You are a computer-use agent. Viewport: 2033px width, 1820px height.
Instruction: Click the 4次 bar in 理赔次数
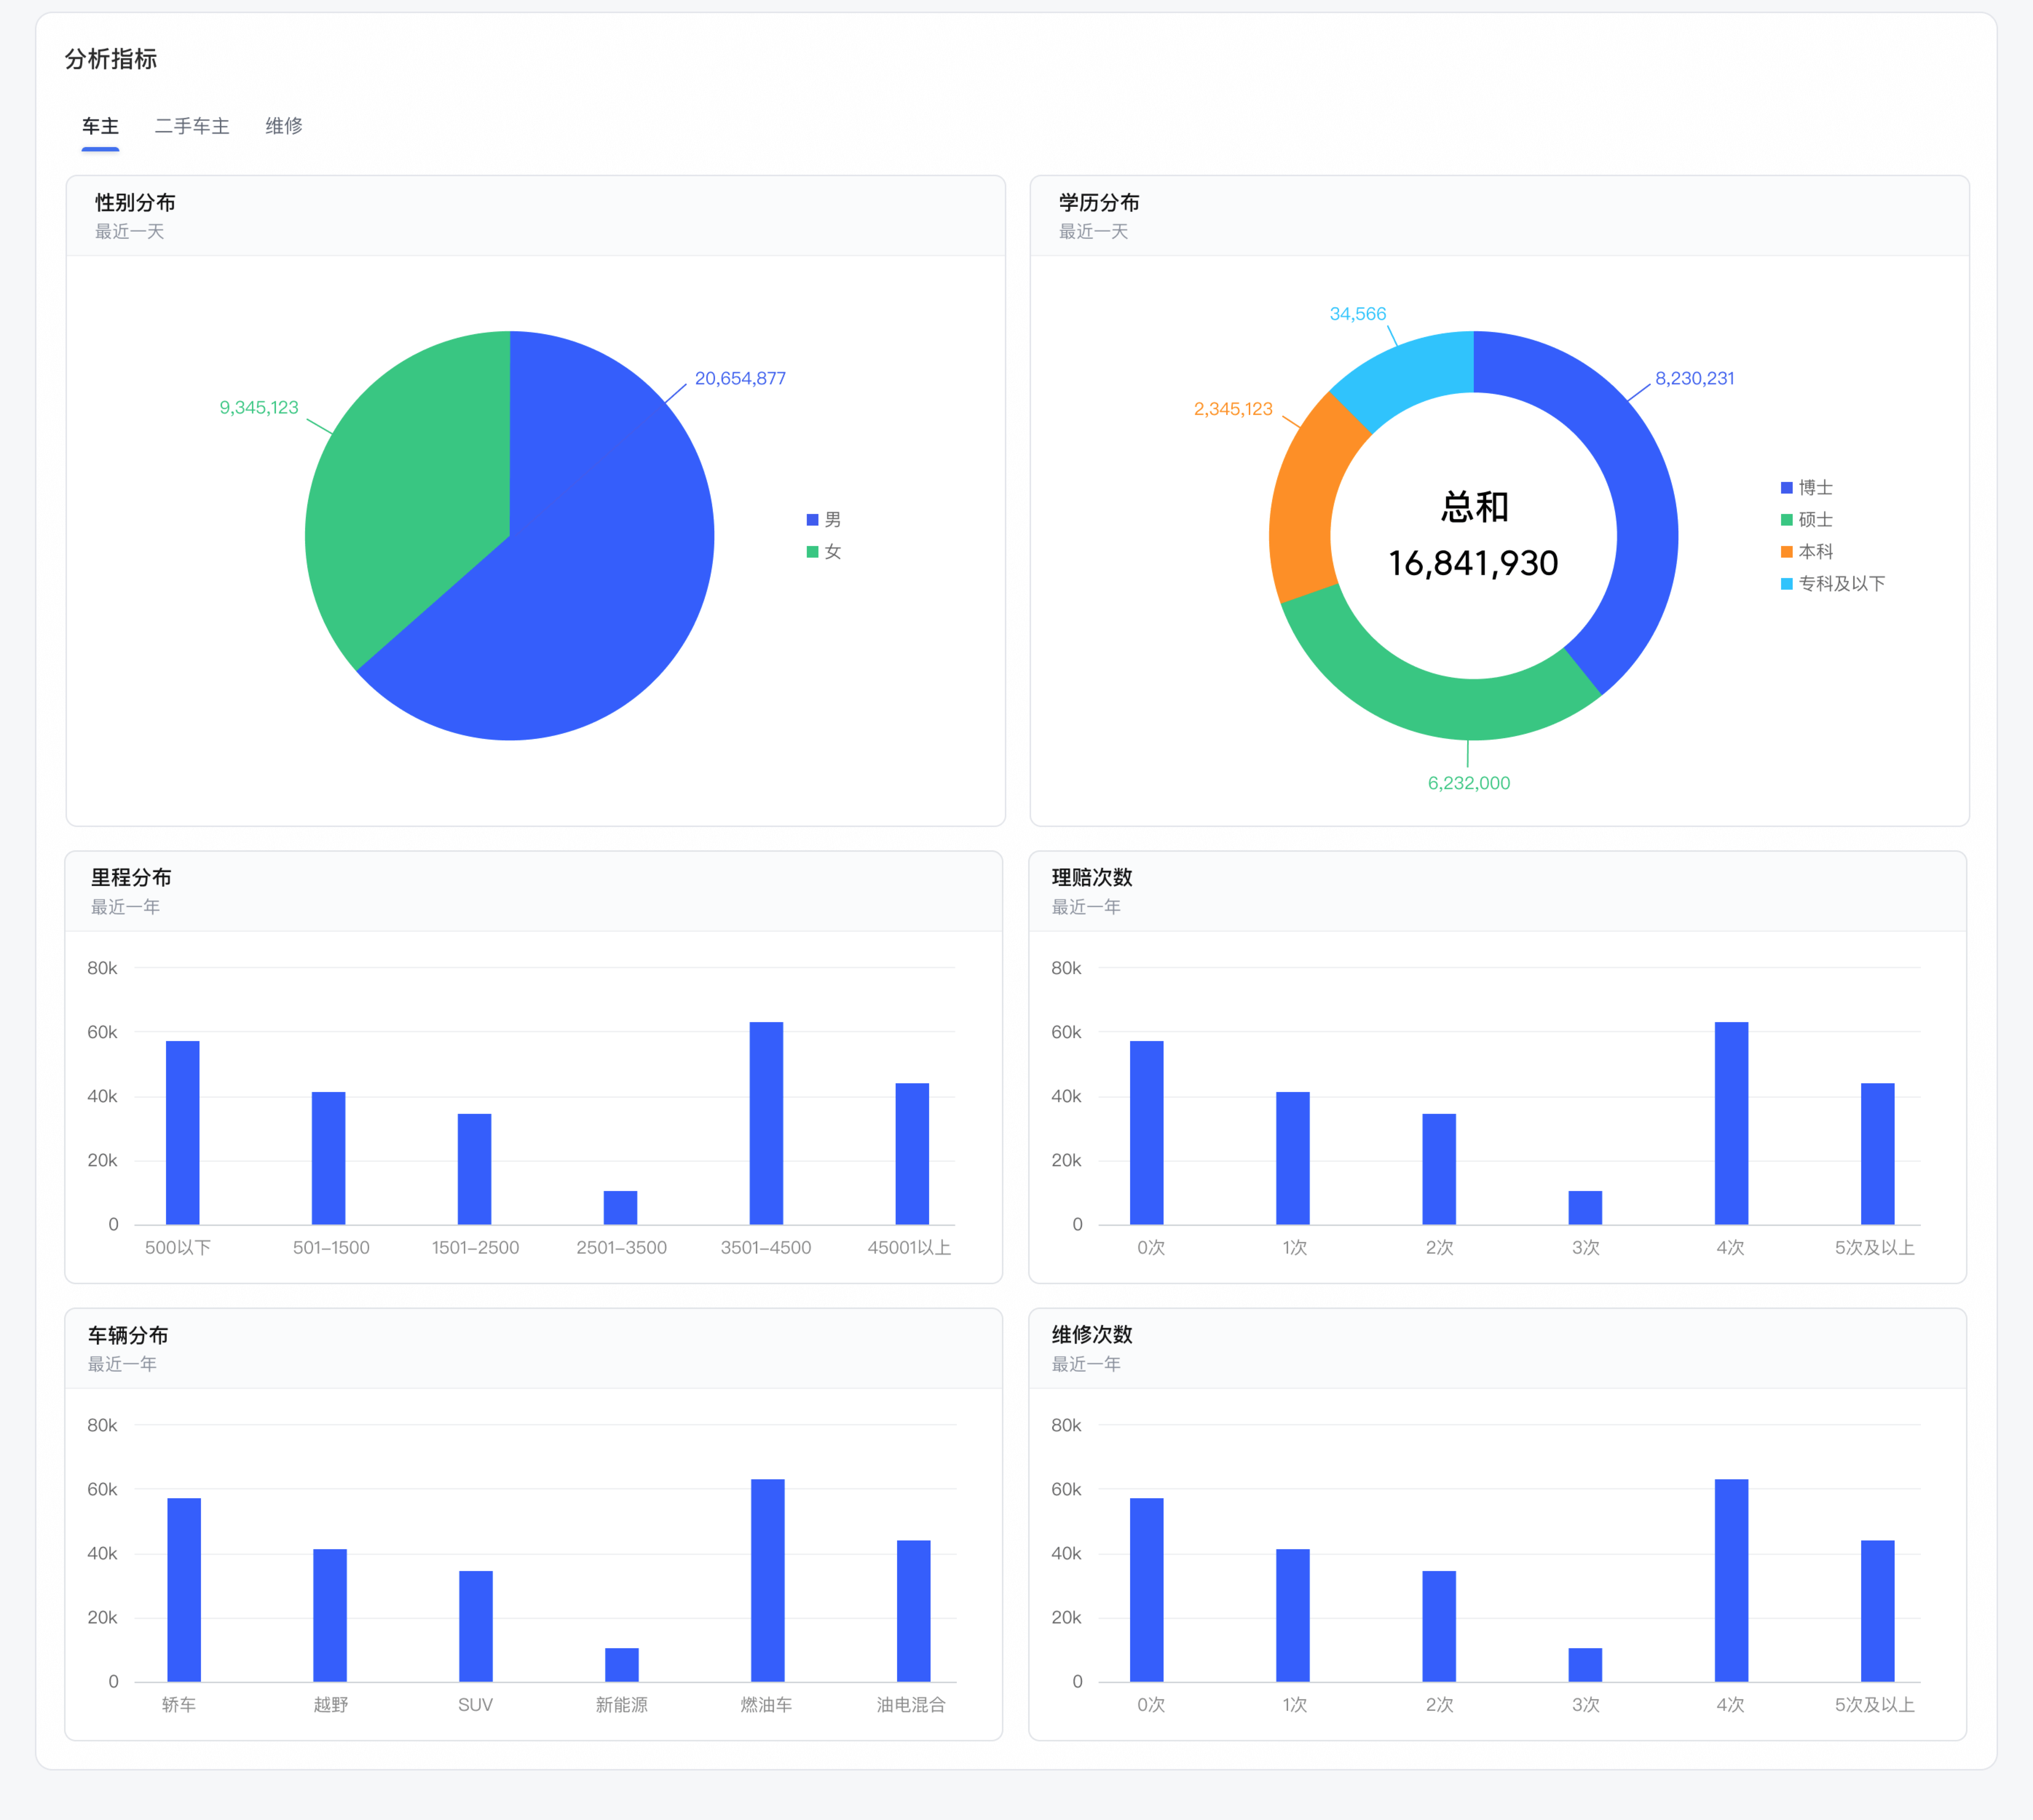pyautogui.click(x=1731, y=1123)
